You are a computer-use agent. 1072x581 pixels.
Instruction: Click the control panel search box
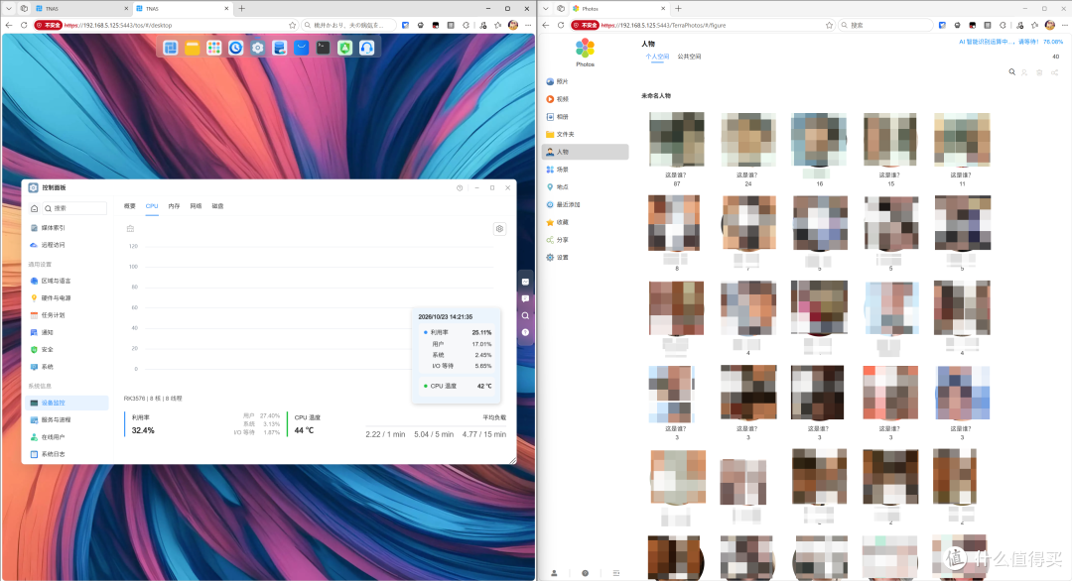pos(74,208)
